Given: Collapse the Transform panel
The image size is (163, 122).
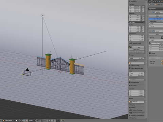Looking at the screenshot, I should pos(130,1).
